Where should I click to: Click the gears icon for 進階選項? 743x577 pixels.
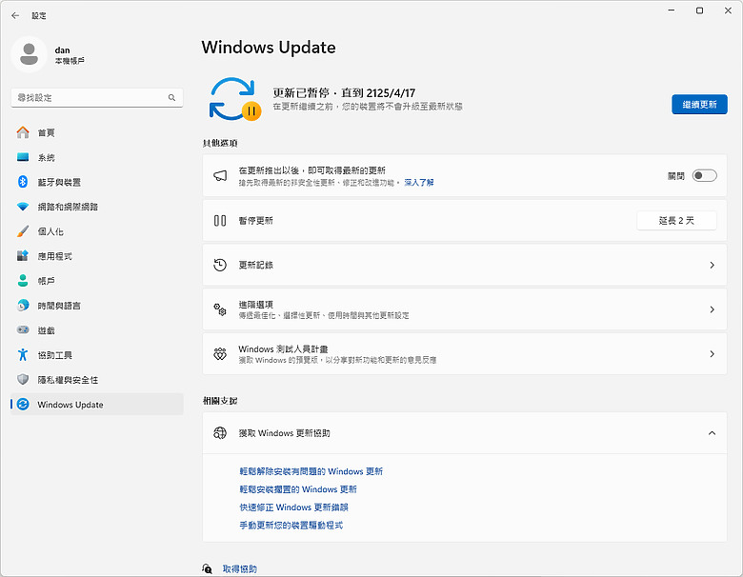tap(220, 309)
